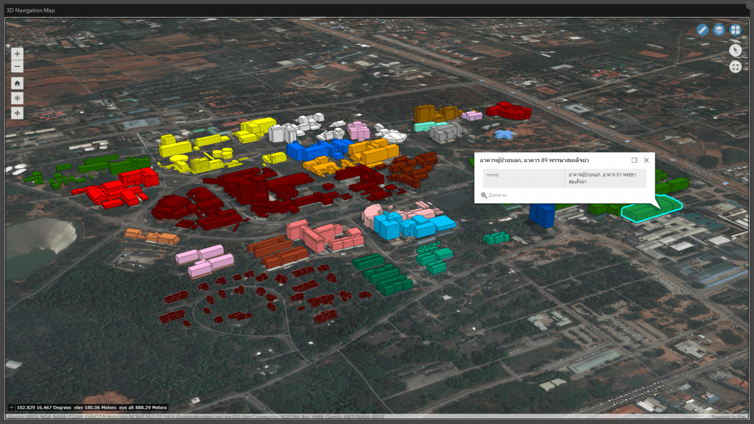Image resolution: width=754 pixels, height=424 pixels.
Task: Toggle the pan/rotate navigation mode
Action: 17,113
